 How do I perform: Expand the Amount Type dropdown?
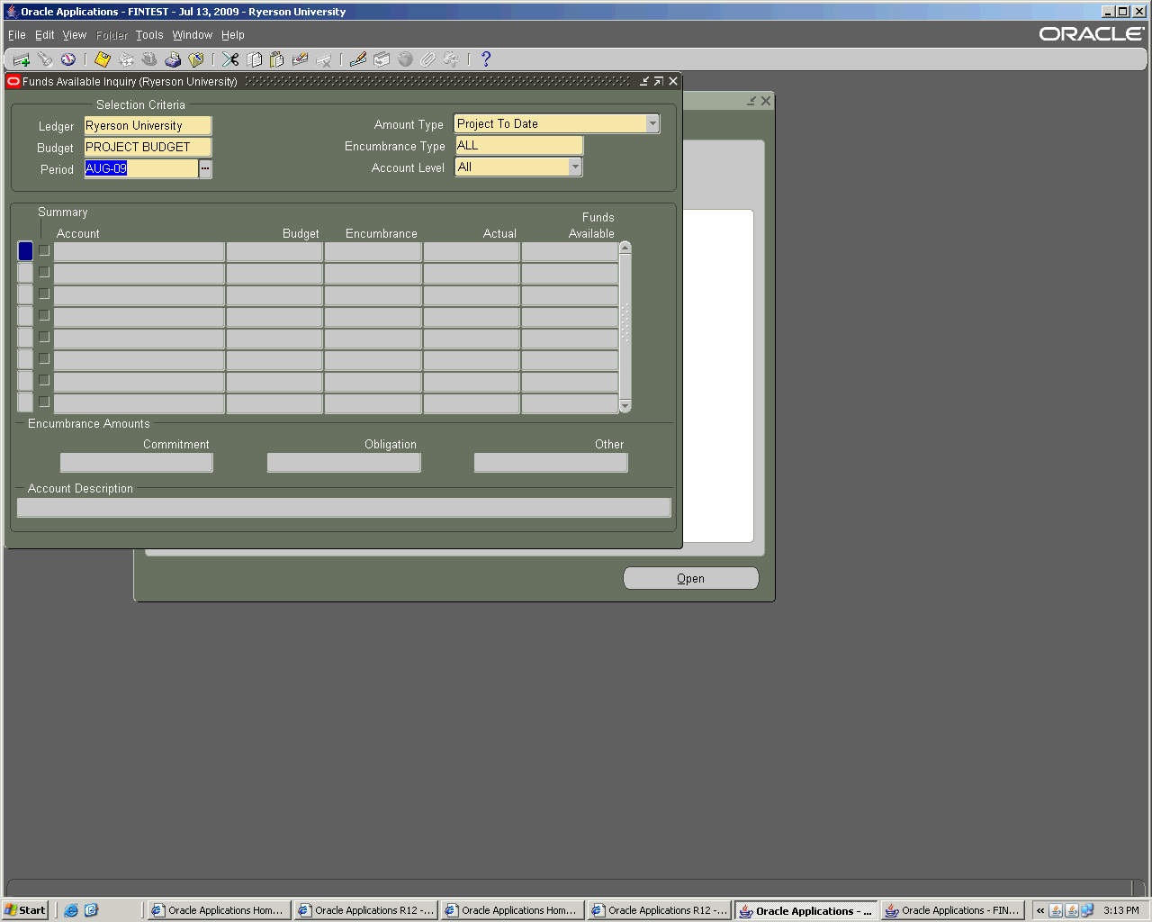(652, 124)
